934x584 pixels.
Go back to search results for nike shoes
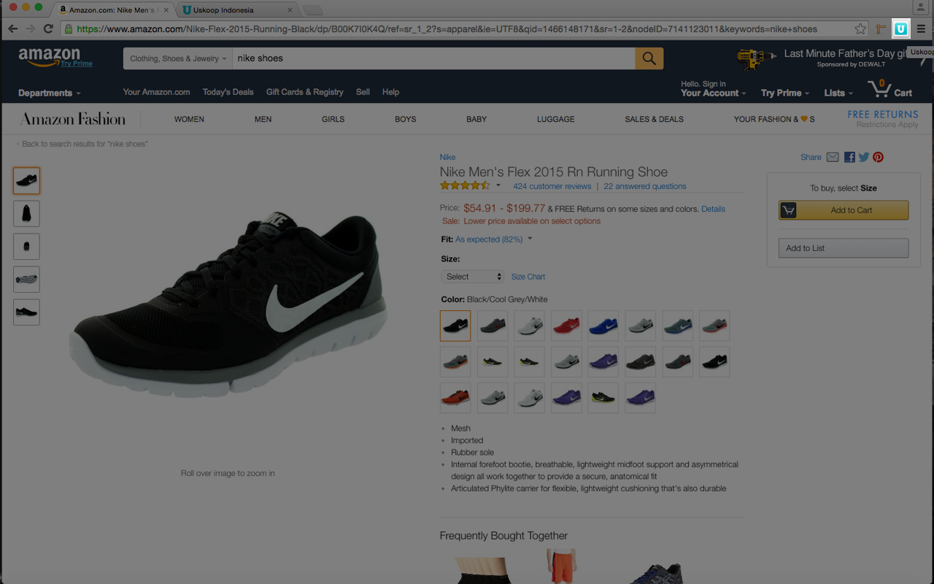pos(85,144)
